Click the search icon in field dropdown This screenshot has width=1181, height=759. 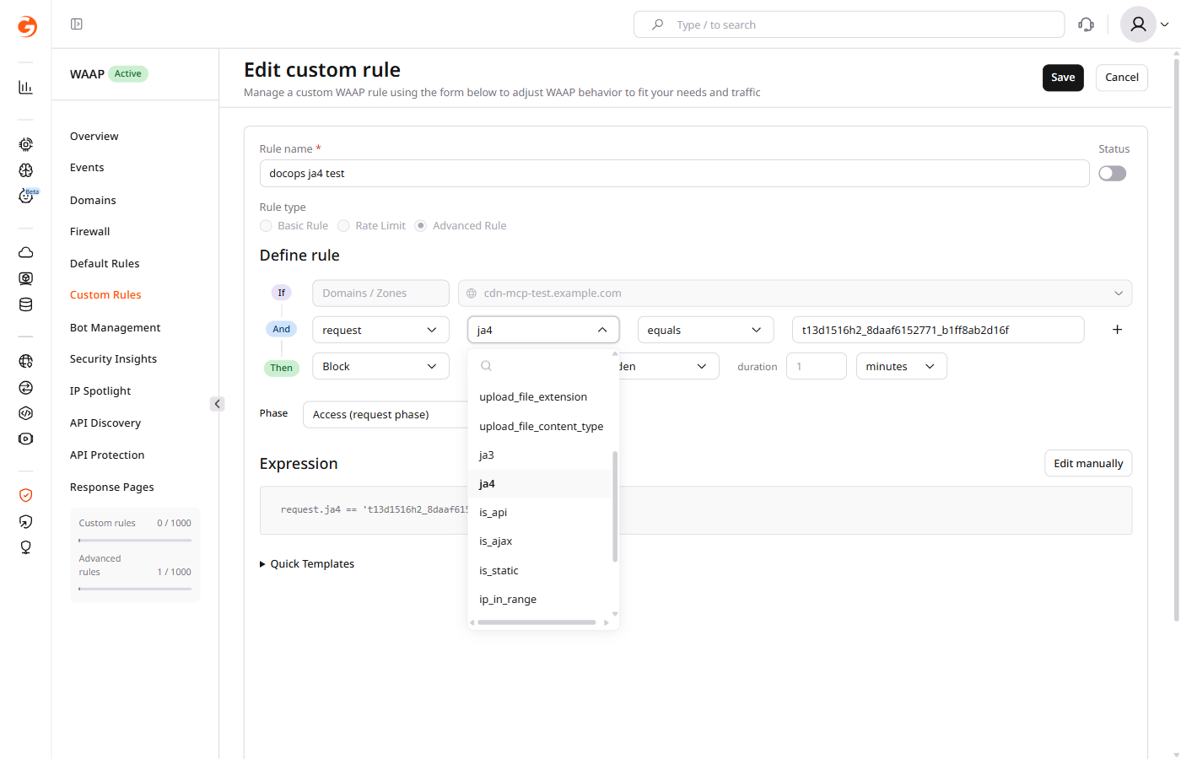(x=487, y=366)
